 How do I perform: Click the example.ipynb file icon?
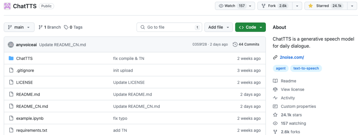(x=11, y=118)
